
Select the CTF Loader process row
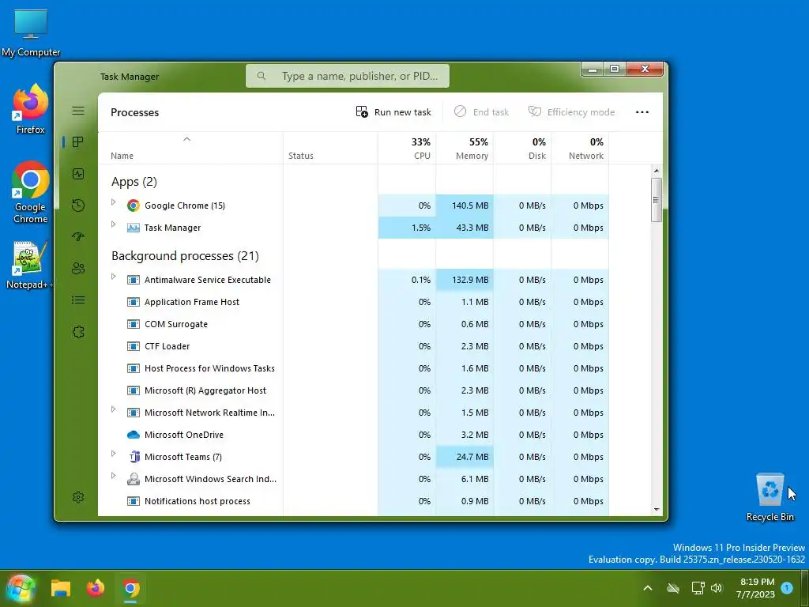click(x=353, y=346)
